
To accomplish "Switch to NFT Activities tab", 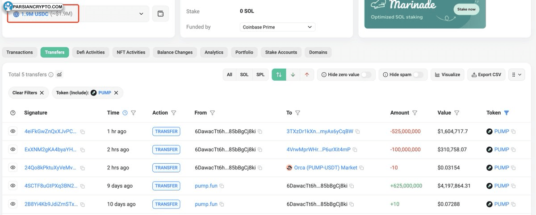I will click(x=131, y=52).
